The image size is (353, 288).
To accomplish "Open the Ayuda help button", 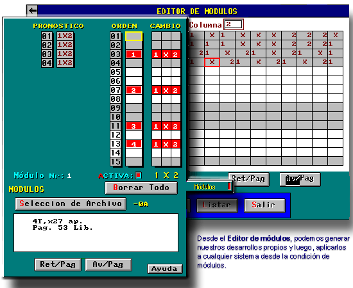I will coord(164,269).
